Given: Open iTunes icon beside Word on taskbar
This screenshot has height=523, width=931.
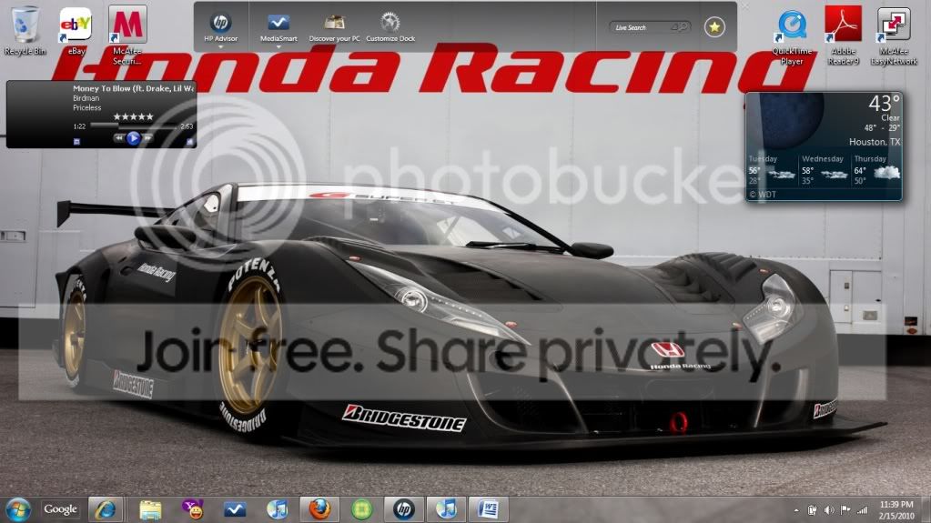Looking at the screenshot, I should pyautogui.click(x=446, y=509).
